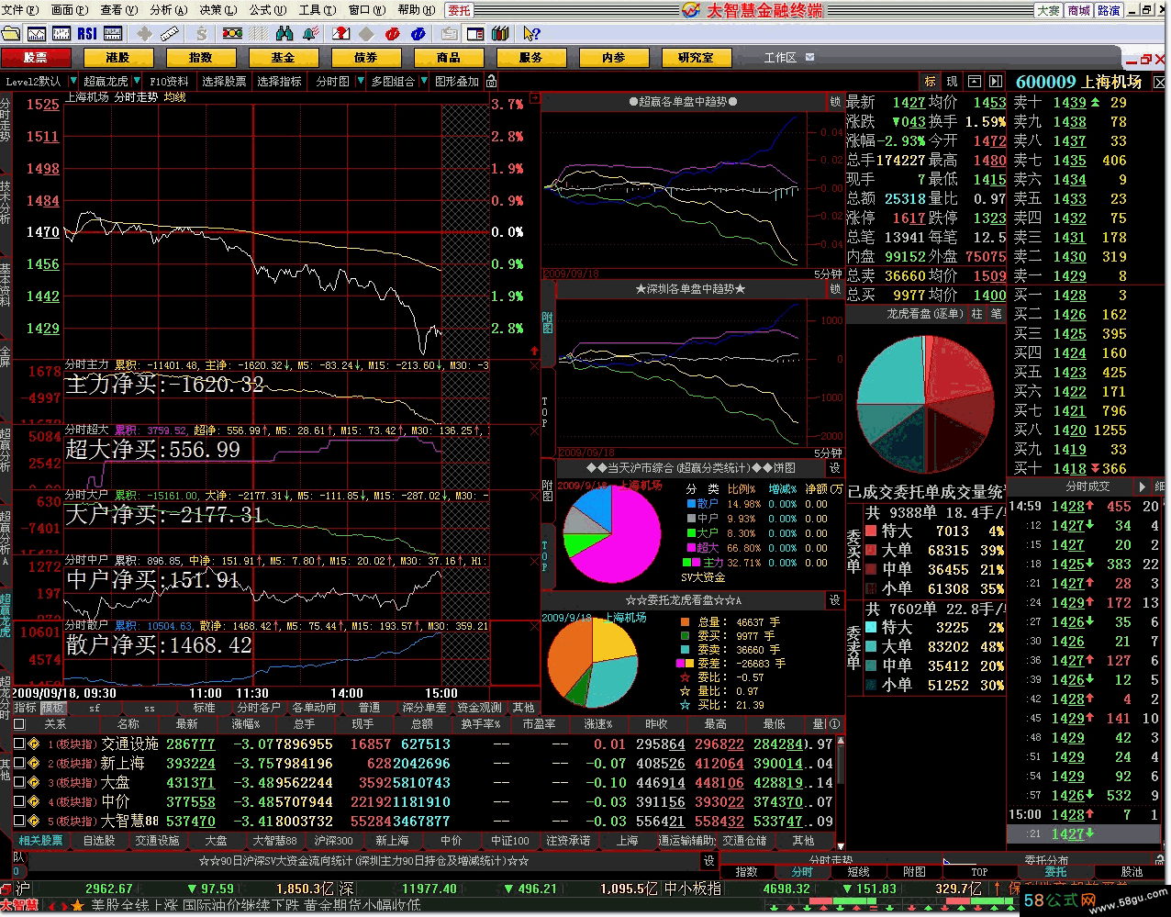
Task: Click the red circular logo toolbar icon
Action: tap(393, 34)
